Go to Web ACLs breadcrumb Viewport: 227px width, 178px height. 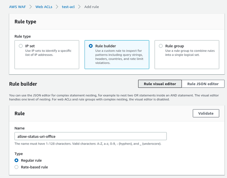pos(44,7)
